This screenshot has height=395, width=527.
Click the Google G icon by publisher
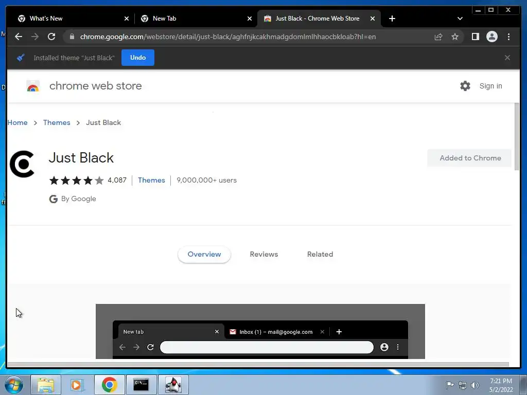(53, 199)
